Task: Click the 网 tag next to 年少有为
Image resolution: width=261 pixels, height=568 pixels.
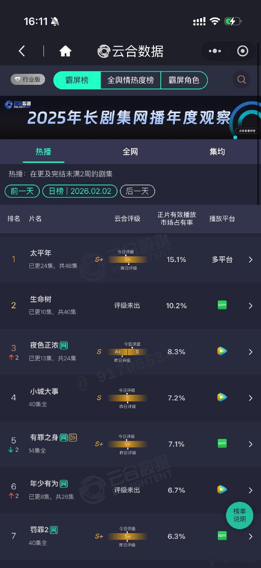Action: pos(63,484)
